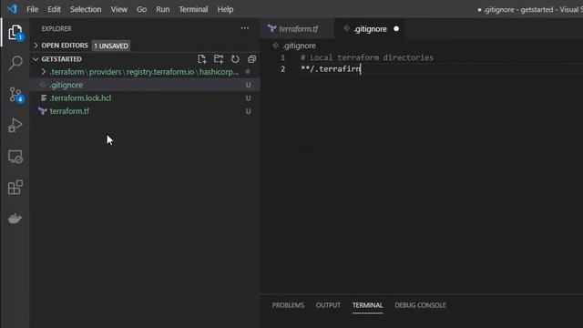The width and height of the screenshot is (583, 328).
Task: Click line number 2 in the gutter
Action: [283, 69]
